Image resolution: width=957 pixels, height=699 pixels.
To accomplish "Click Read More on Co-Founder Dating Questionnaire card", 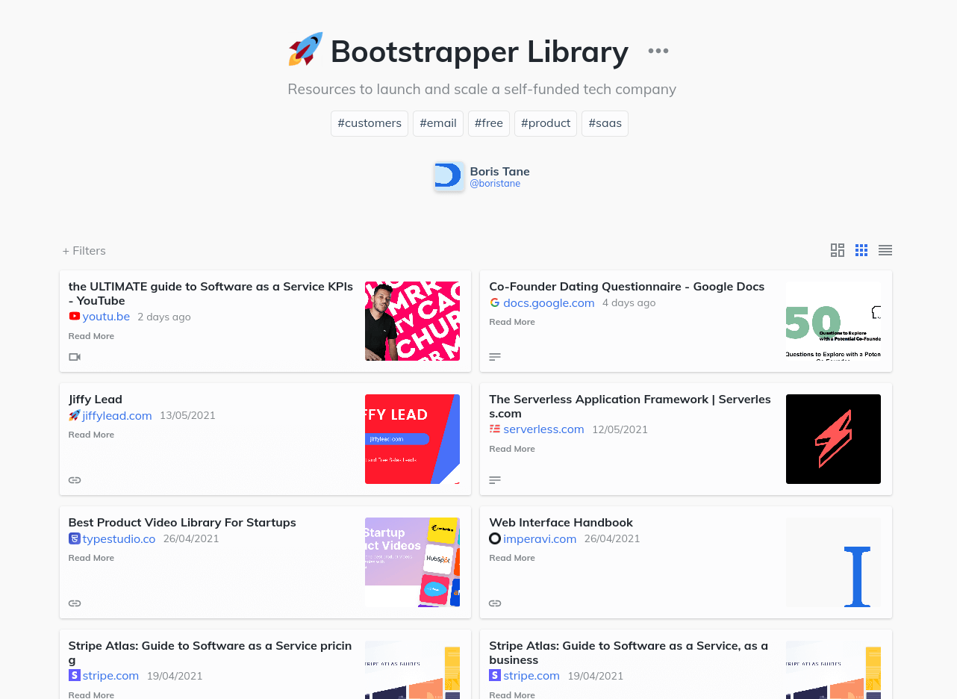I will [x=512, y=322].
